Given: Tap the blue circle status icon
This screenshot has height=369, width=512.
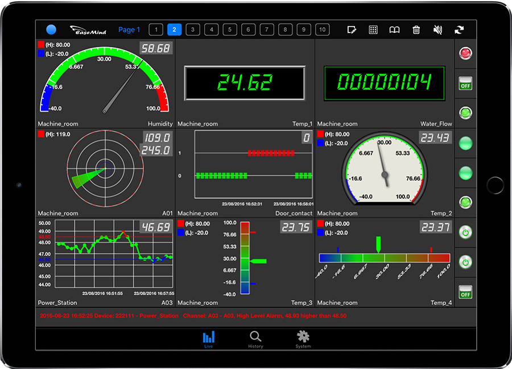Looking at the screenshot, I should pos(52,30).
